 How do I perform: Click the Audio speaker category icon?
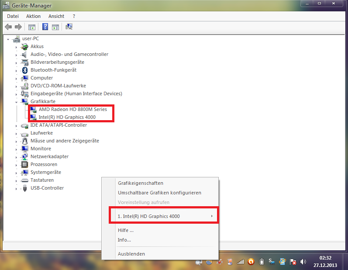pyautogui.click(x=24, y=55)
